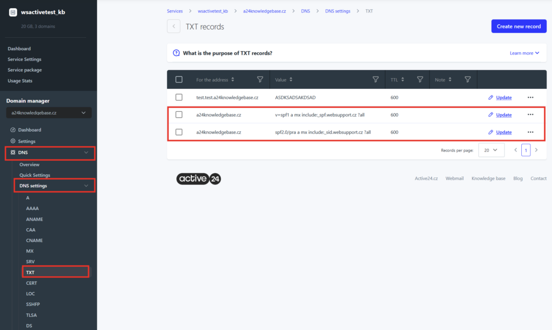Go to next page of records
The image size is (552, 330).
pos(536,150)
